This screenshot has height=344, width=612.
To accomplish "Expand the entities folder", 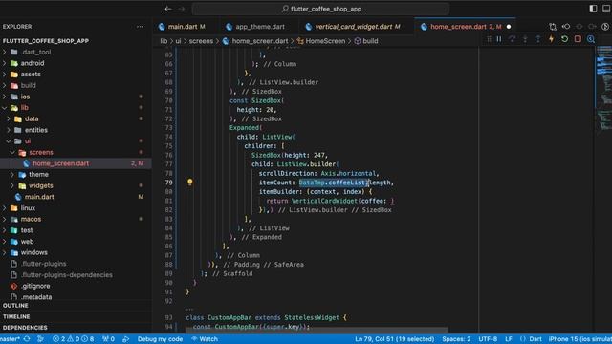I will pos(36,130).
